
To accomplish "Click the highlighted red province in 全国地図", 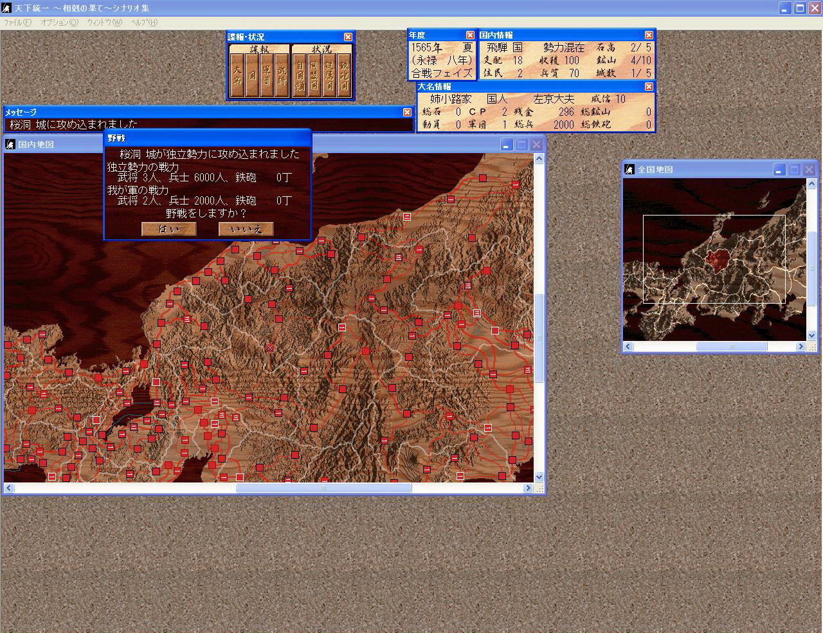I will click(717, 262).
